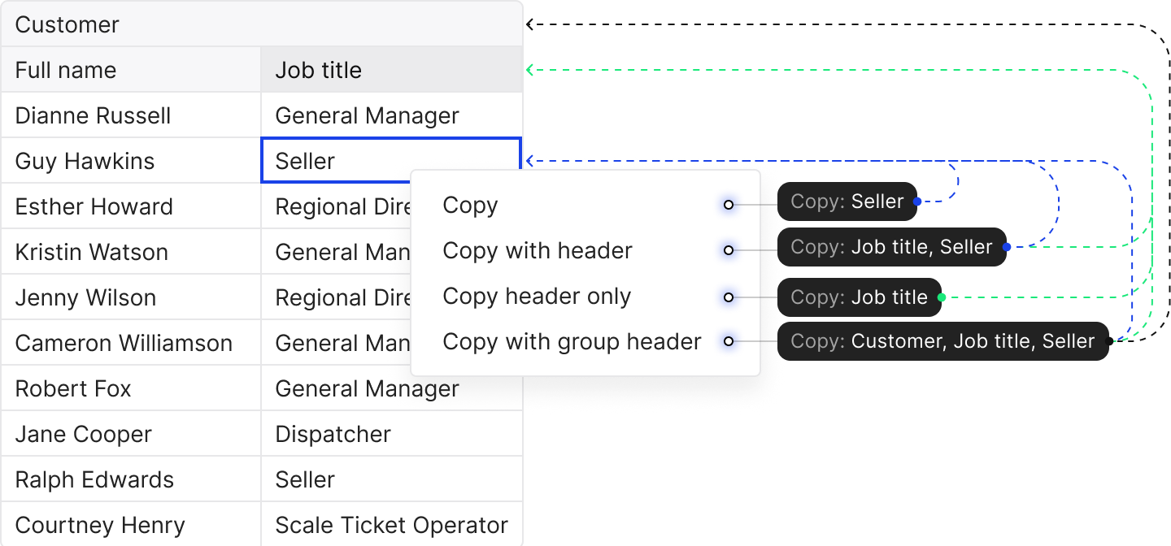Choose "Copy with group header" menu entry

coord(571,341)
